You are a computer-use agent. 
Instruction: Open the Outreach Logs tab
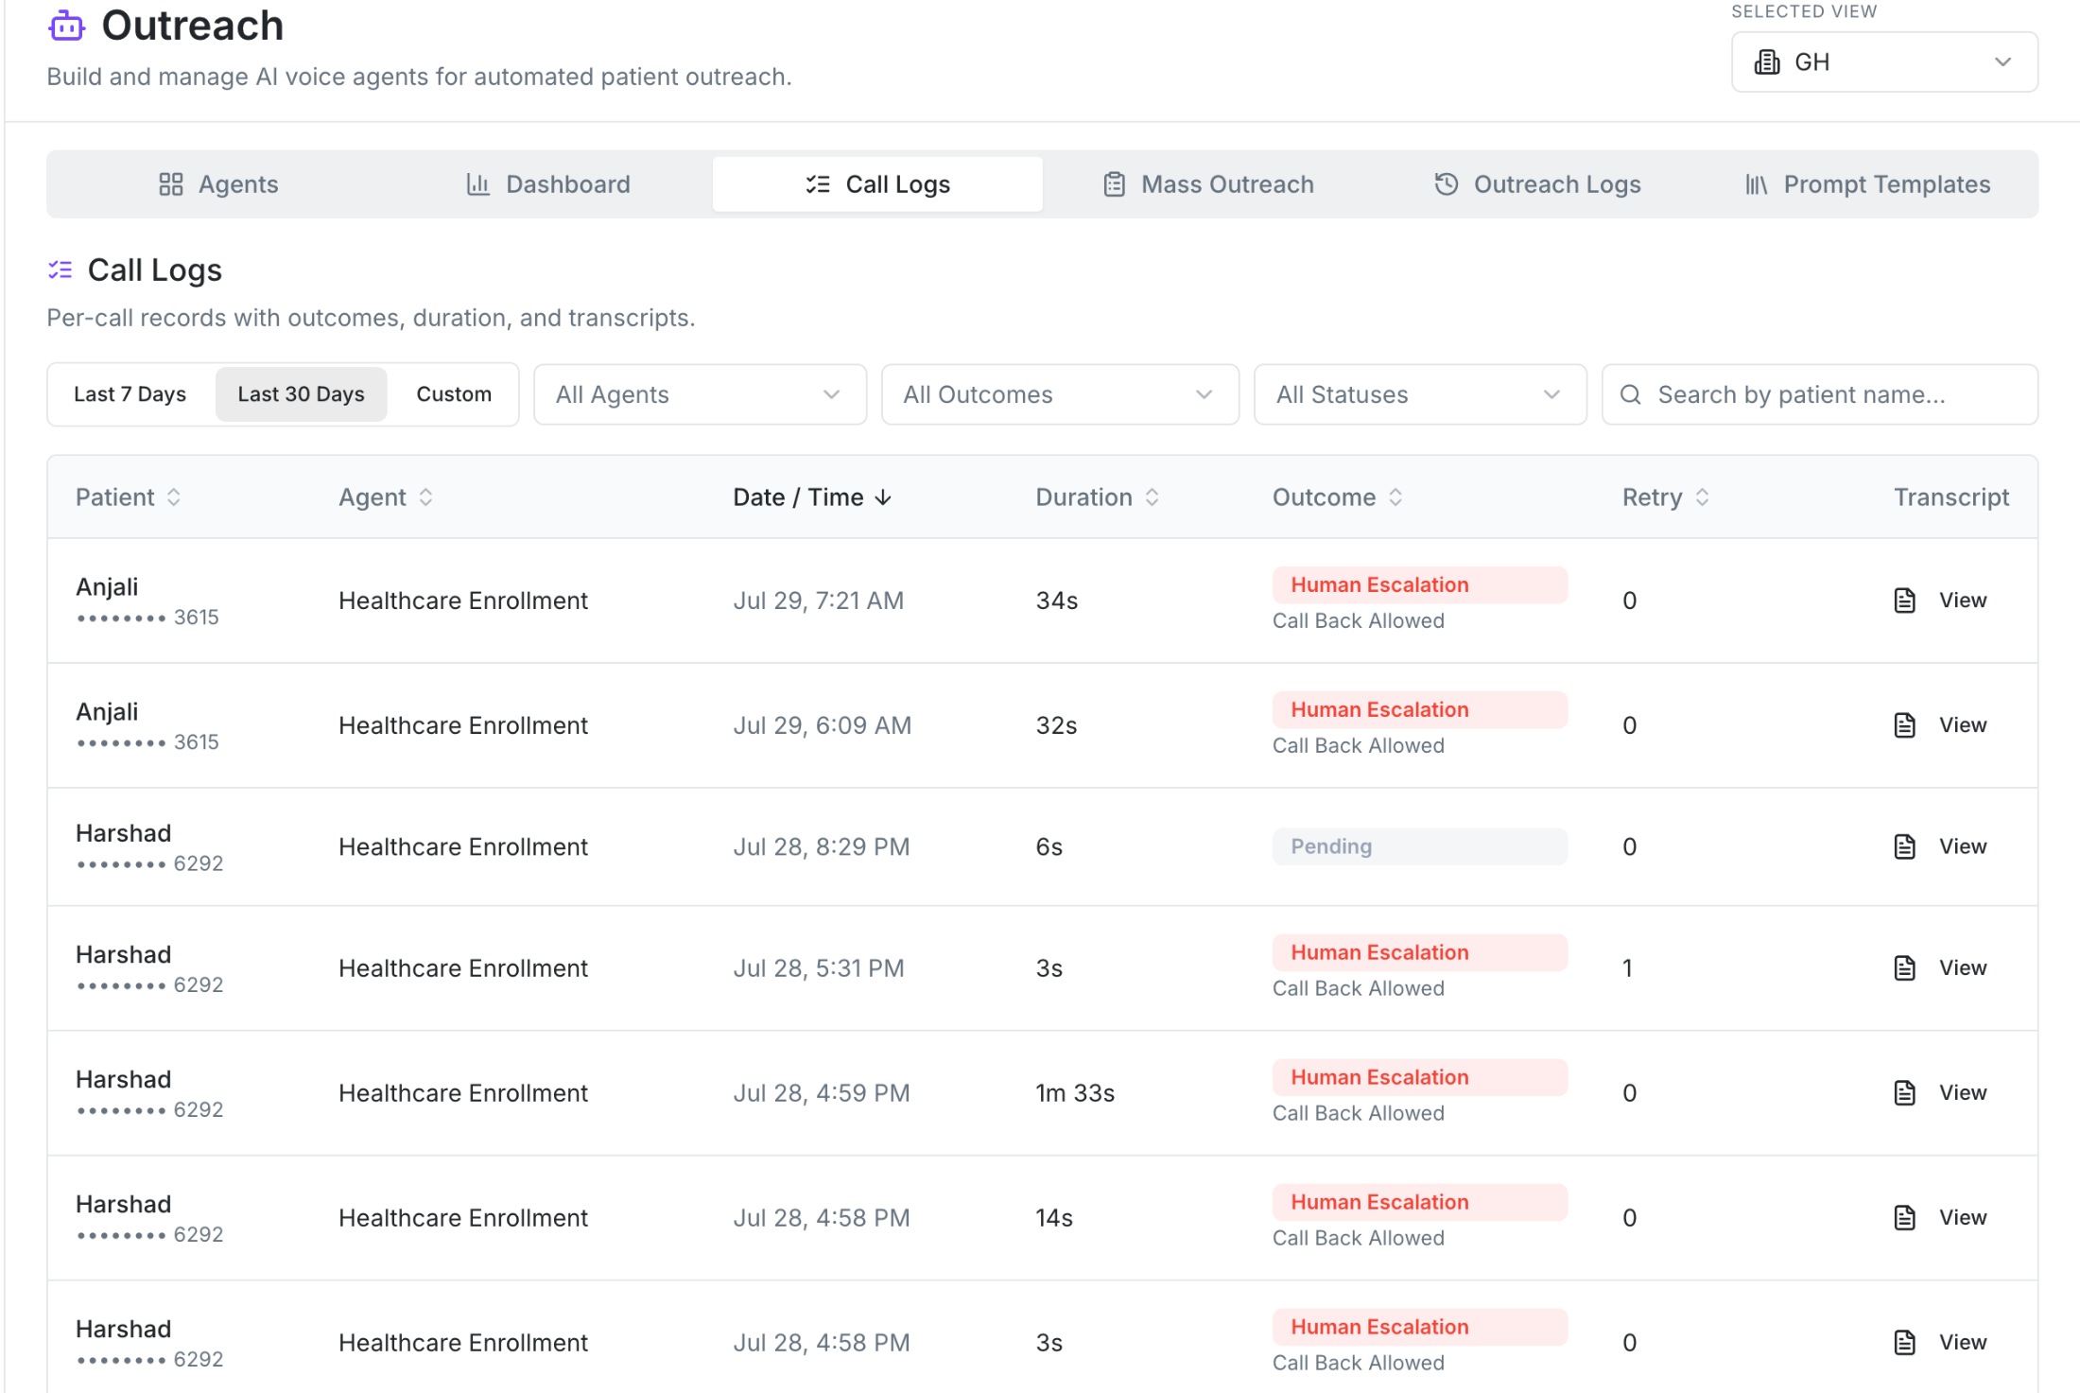1537,184
